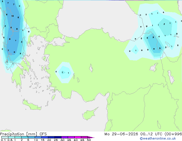The image size is (182, 141).
Task: Select the 0.5–1 mm legend color swatch
Action: [11, 137]
